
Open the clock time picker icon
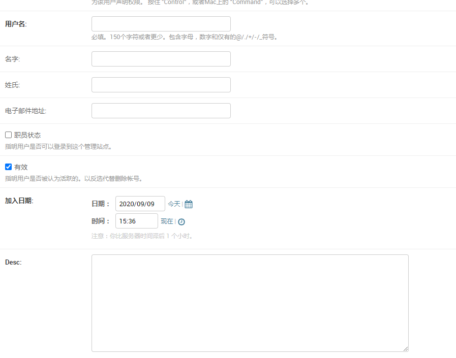[x=181, y=222]
